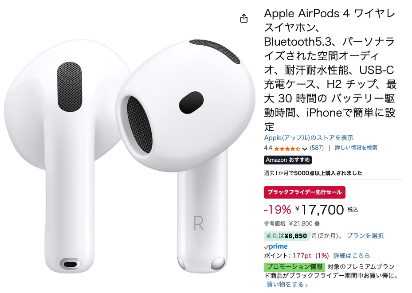Click 詳しい情報を検索 link
The image size is (412, 293).
pyautogui.click(x=356, y=148)
